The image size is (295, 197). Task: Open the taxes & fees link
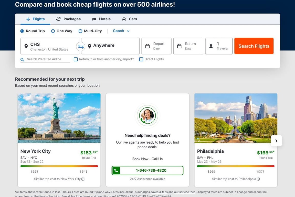[x=159, y=192]
